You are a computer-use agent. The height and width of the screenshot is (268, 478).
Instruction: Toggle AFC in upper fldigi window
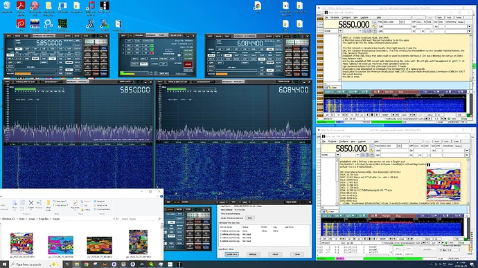click(x=454, y=119)
